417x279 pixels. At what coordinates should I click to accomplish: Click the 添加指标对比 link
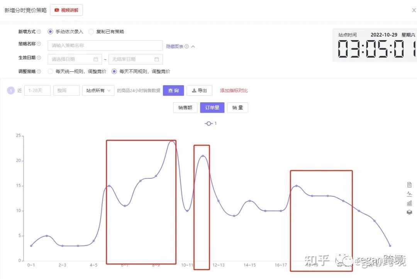tap(234, 91)
